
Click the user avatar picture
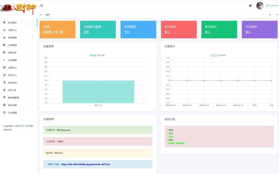click(260, 6)
